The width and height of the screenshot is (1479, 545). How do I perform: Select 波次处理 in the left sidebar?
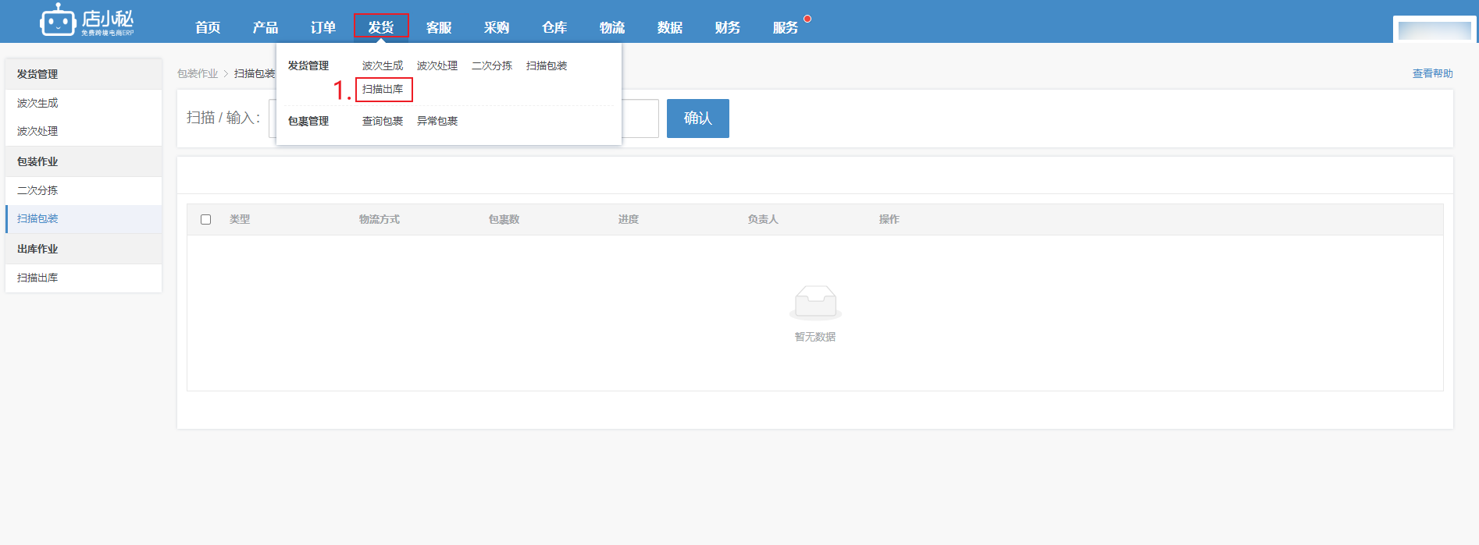tap(37, 131)
